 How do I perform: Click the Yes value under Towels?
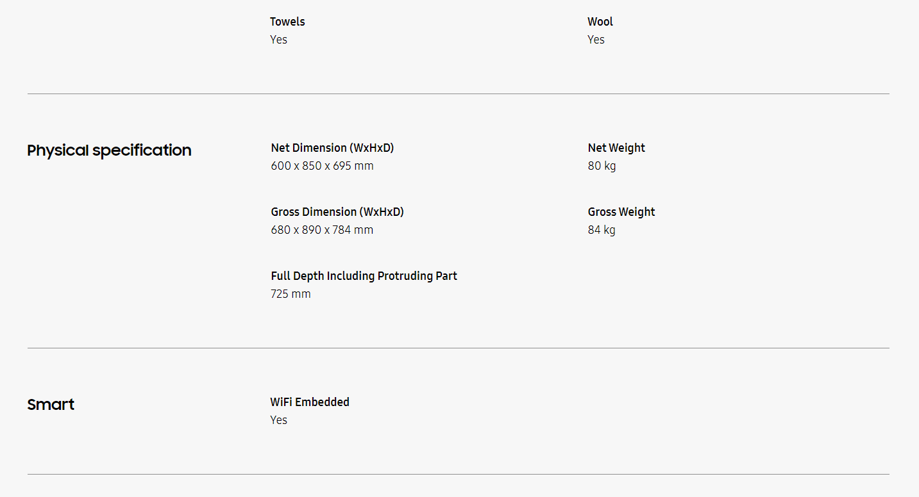(x=278, y=40)
